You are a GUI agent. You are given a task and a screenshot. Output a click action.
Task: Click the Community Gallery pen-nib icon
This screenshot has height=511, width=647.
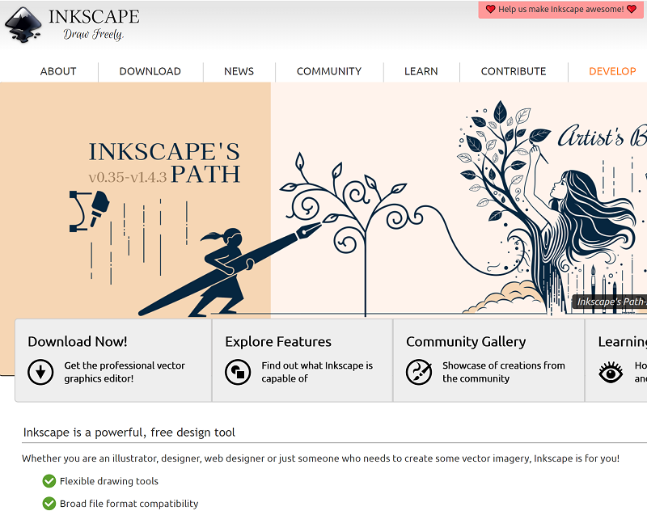pyautogui.click(x=419, y=372)
